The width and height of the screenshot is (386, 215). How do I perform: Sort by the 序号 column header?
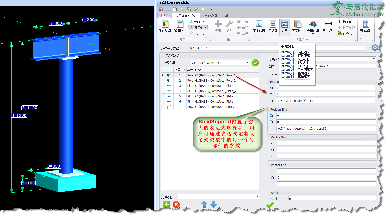click(180, 70)
